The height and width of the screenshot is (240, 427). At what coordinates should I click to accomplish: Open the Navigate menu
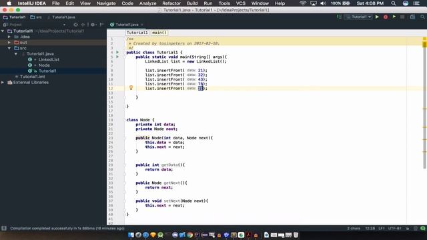tap(106, 3)
